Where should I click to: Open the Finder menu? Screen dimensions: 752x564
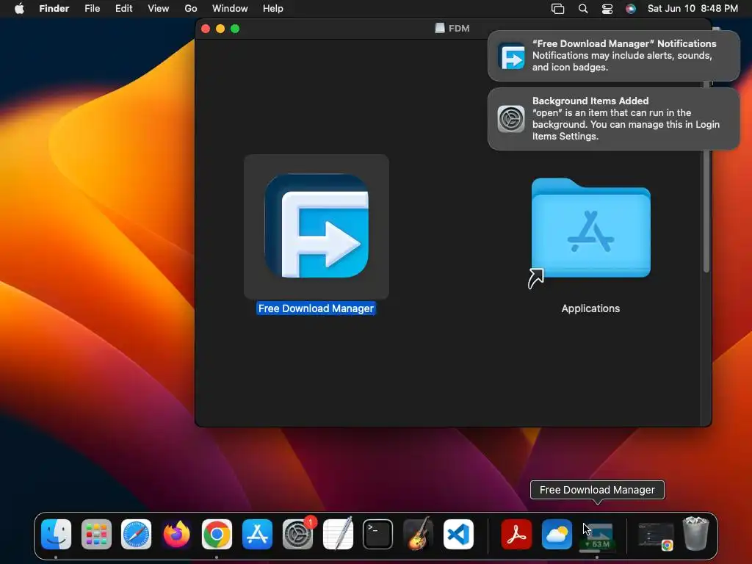[x=54, y=9]
